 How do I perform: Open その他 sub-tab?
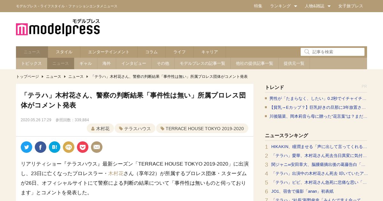coord(163,63)
